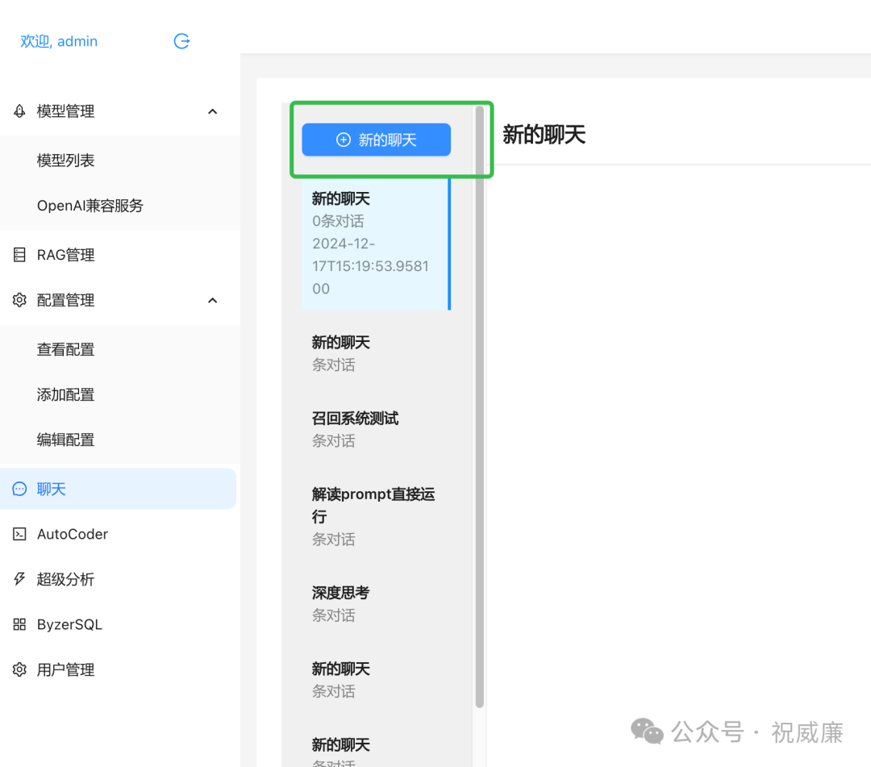The width and height of the screenshot is (871, 767).
Task: Open the 解读prompt直接运行 conversation
Action: 376,516
